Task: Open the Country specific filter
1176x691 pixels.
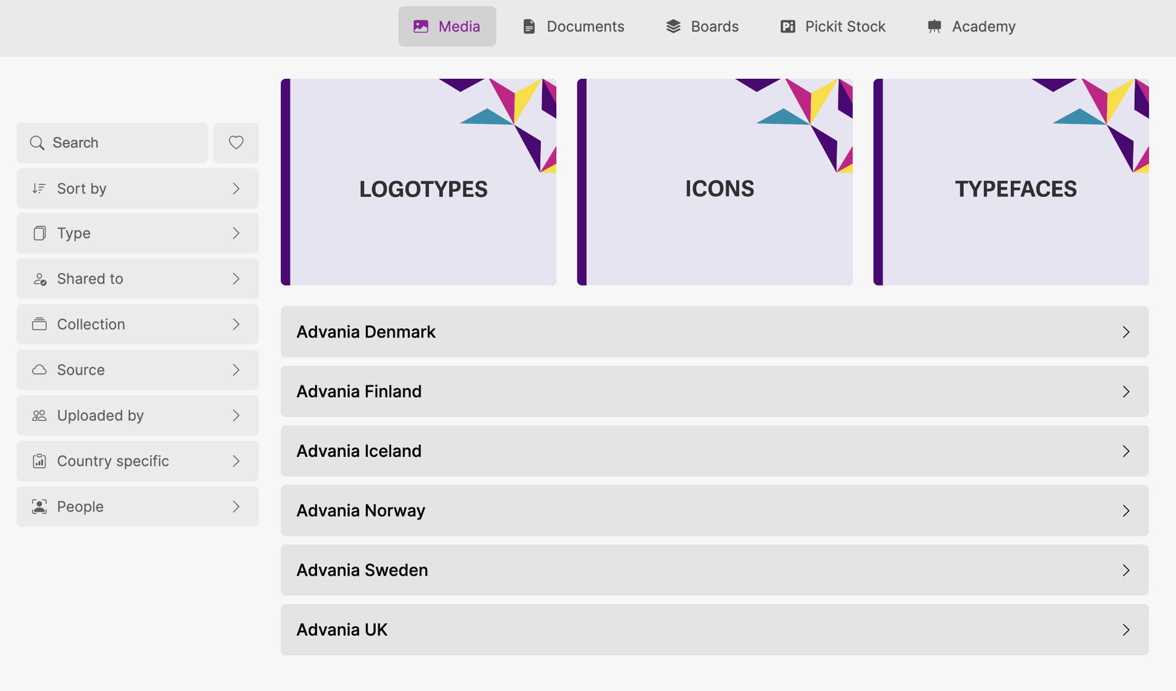Action: point(138,461)
